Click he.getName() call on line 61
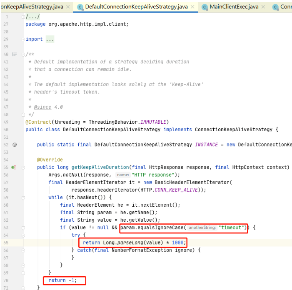This screenshot has height=290, width=292. [137, 212]
